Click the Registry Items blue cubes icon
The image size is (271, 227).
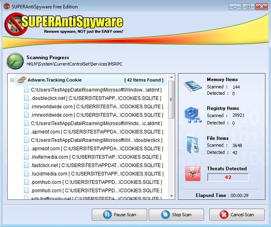pos(193,115)
